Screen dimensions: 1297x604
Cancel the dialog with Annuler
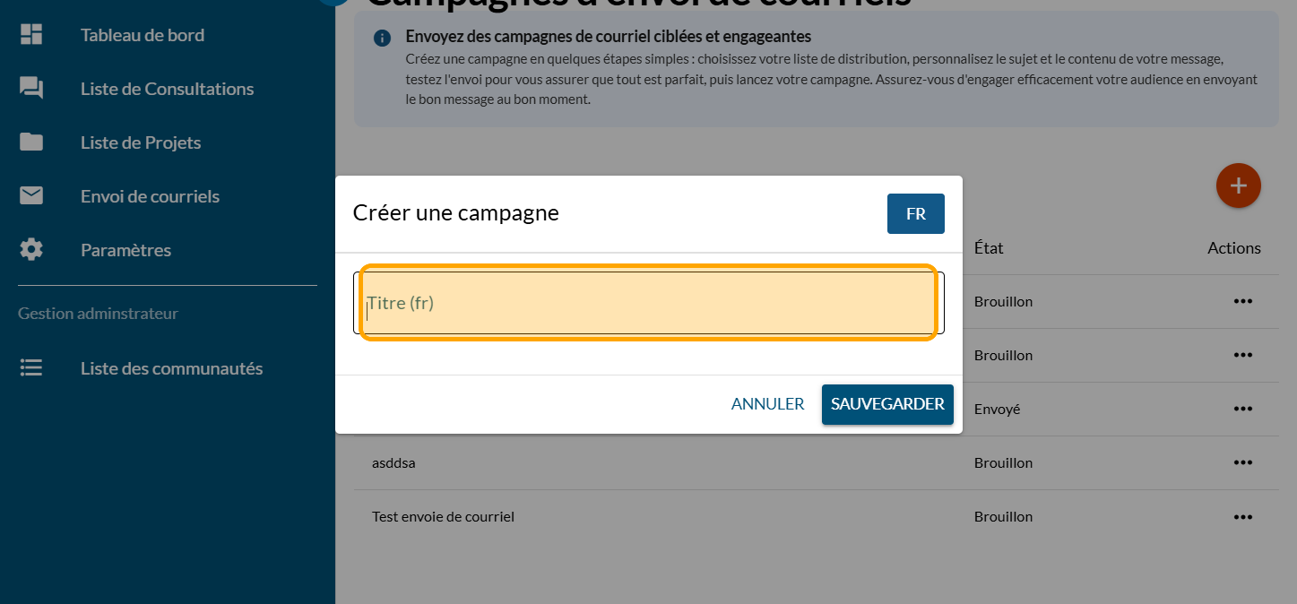point(767,404)
